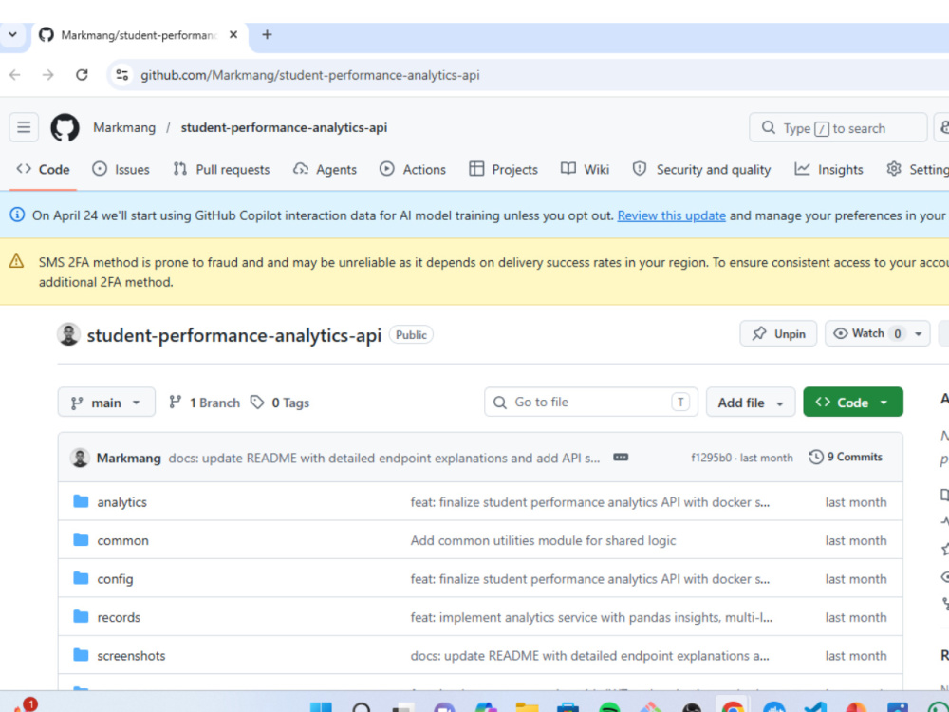Open the green Code dropdown button

(x=853, y=402)
